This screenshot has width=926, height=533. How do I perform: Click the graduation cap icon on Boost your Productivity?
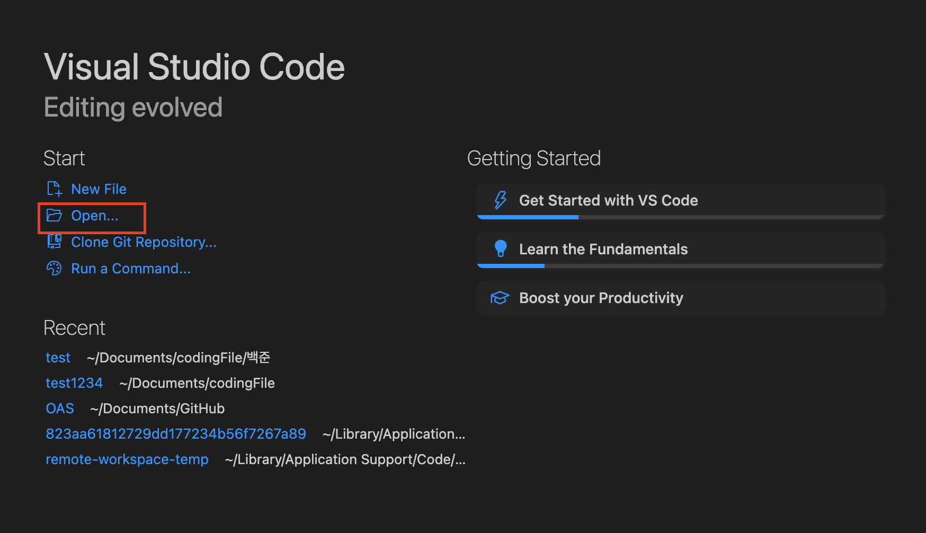coord(500,298)
